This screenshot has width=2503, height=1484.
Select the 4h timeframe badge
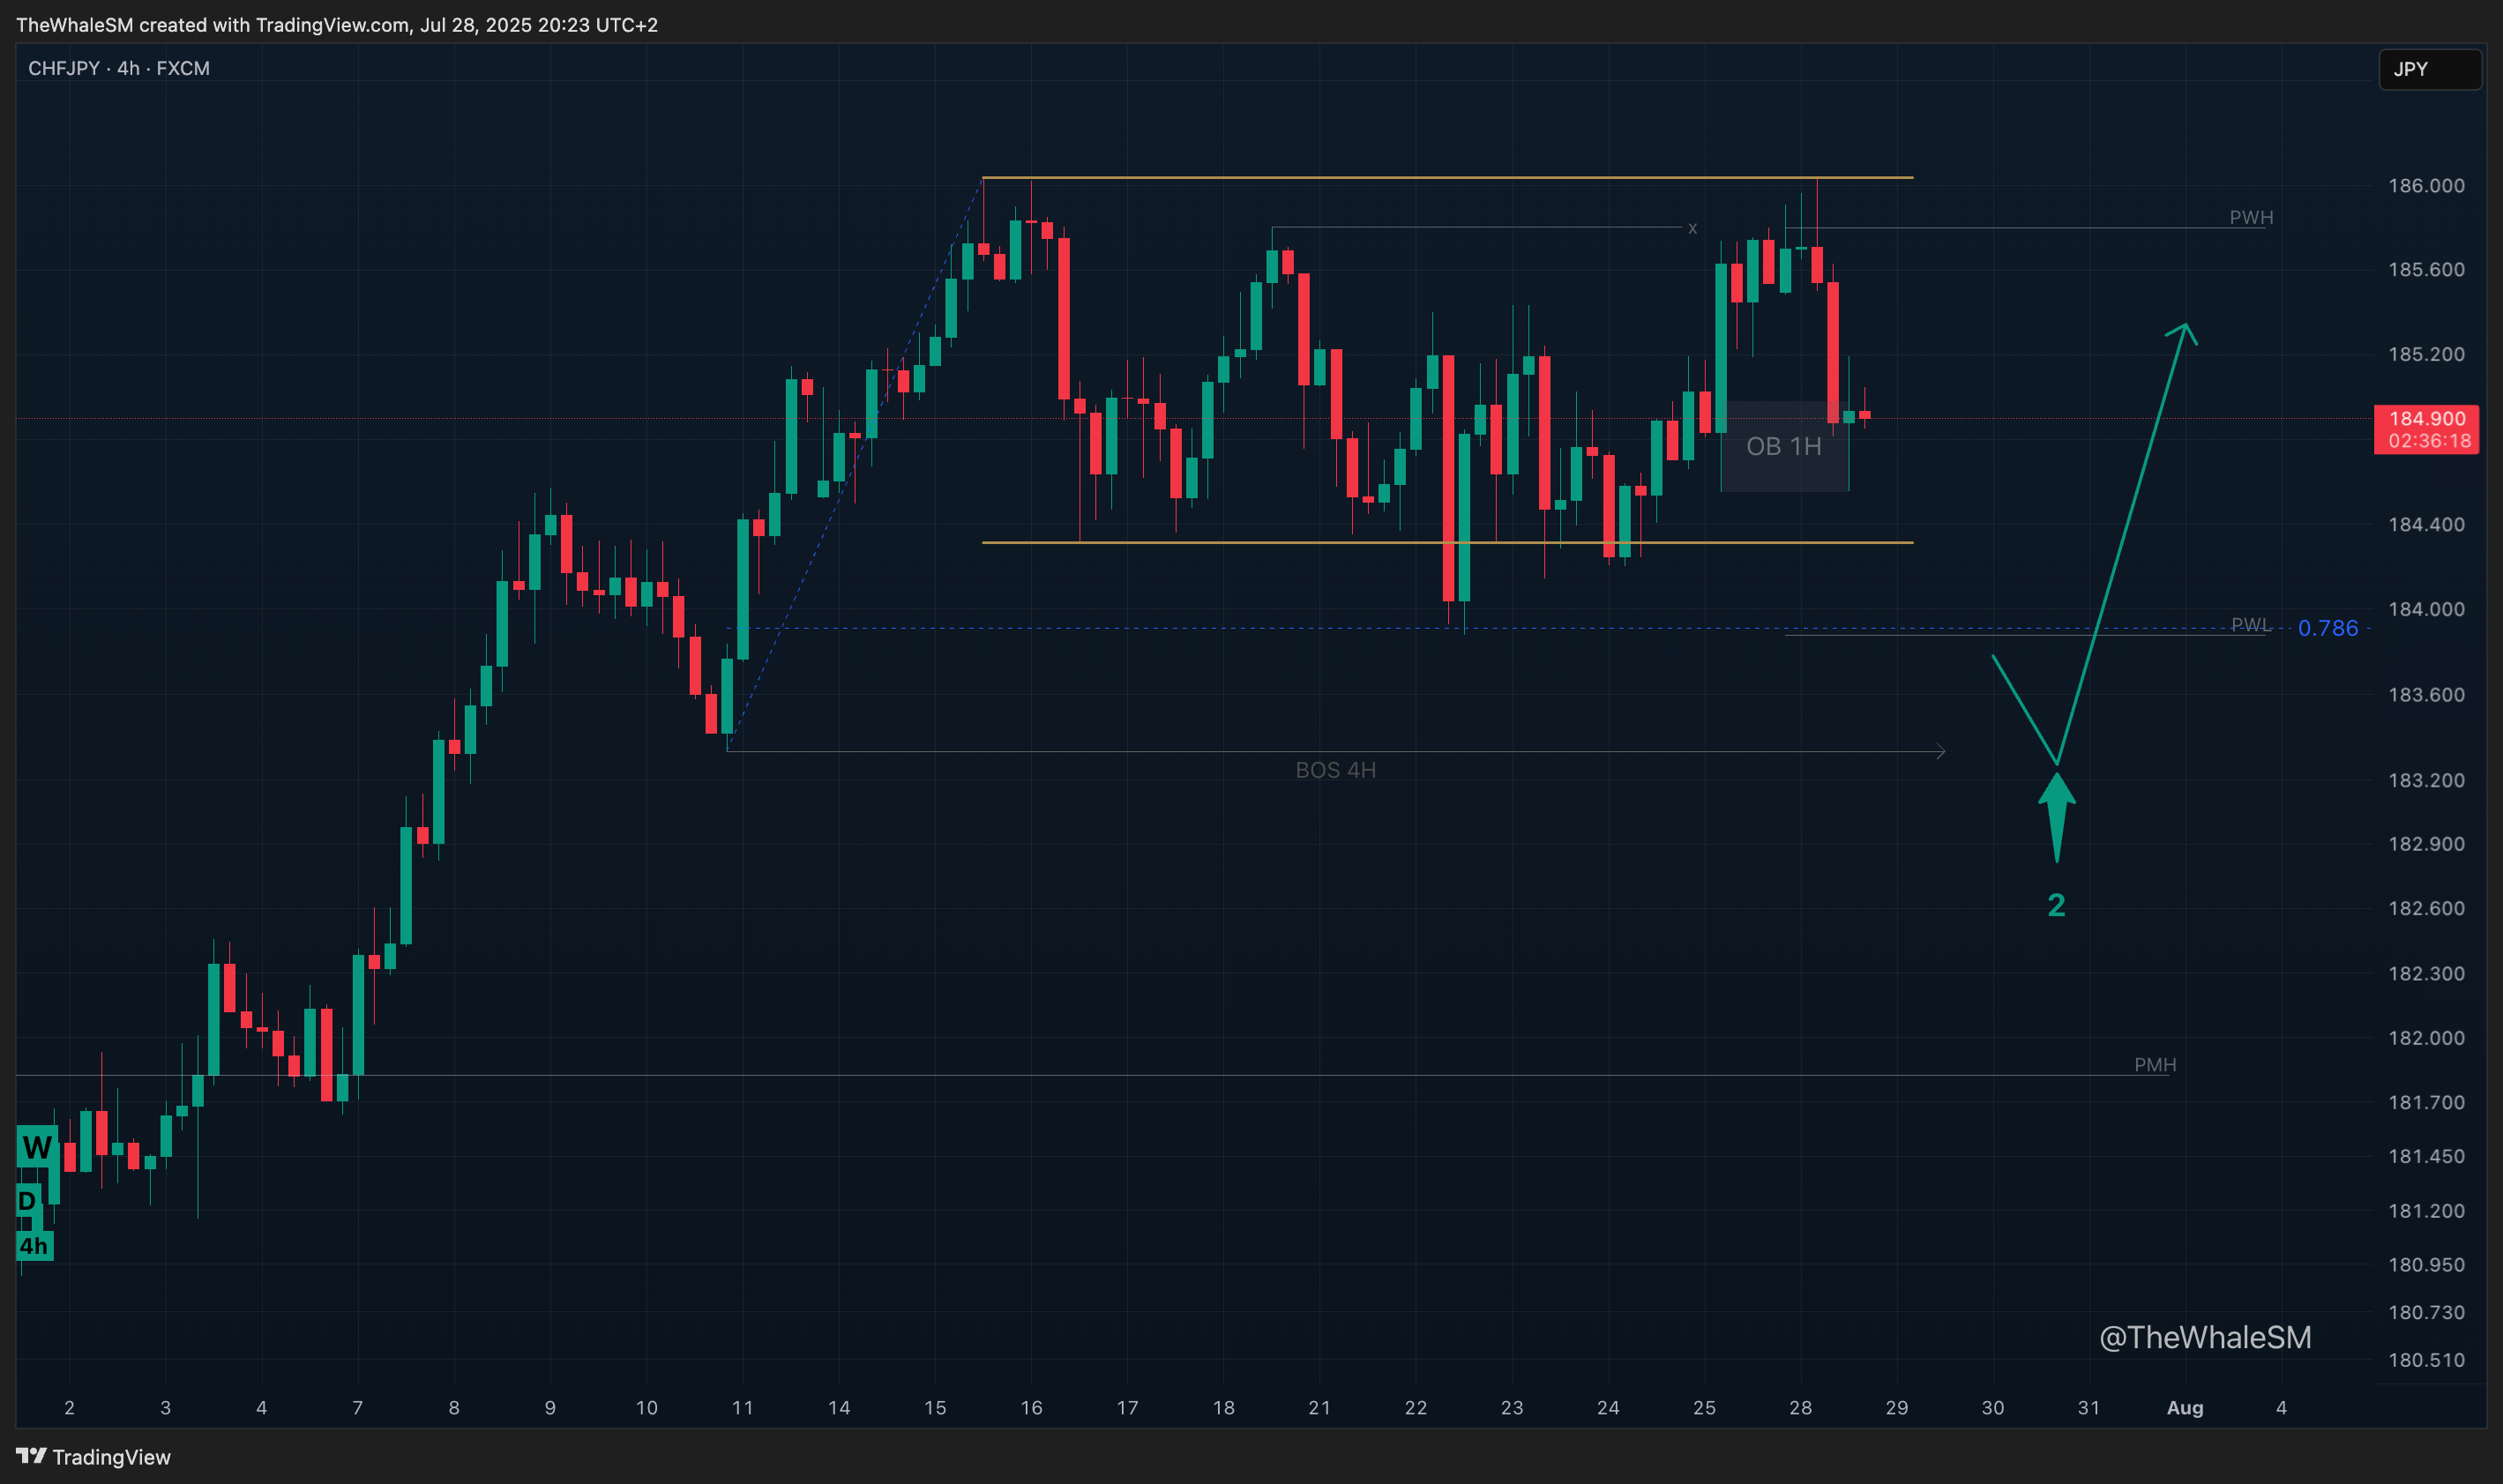tap(34, 1246)
